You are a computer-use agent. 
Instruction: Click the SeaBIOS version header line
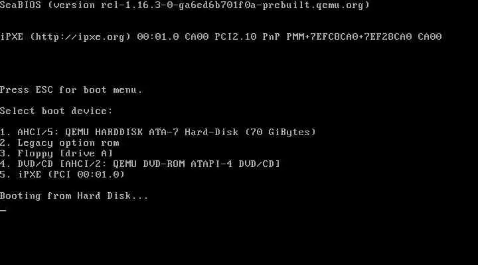pyautogui.click(x=185, y=5)
